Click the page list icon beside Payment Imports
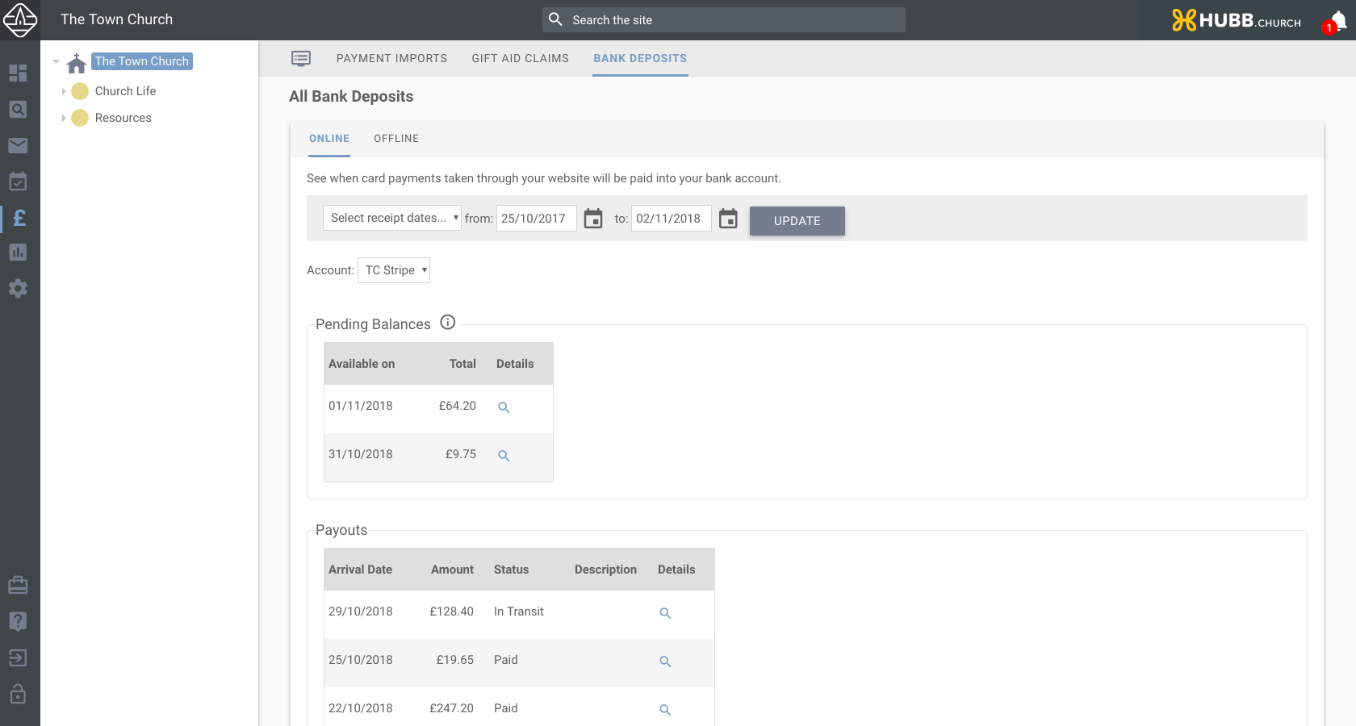The image size is (1356, 726). point(301,58)
